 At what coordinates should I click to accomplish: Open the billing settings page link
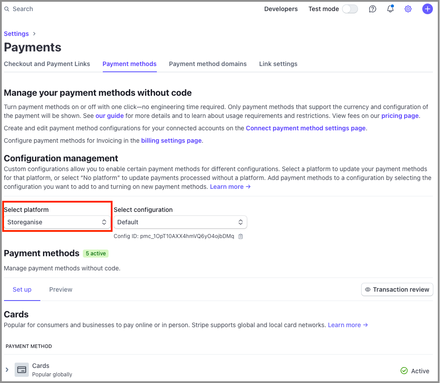point(171,140)
